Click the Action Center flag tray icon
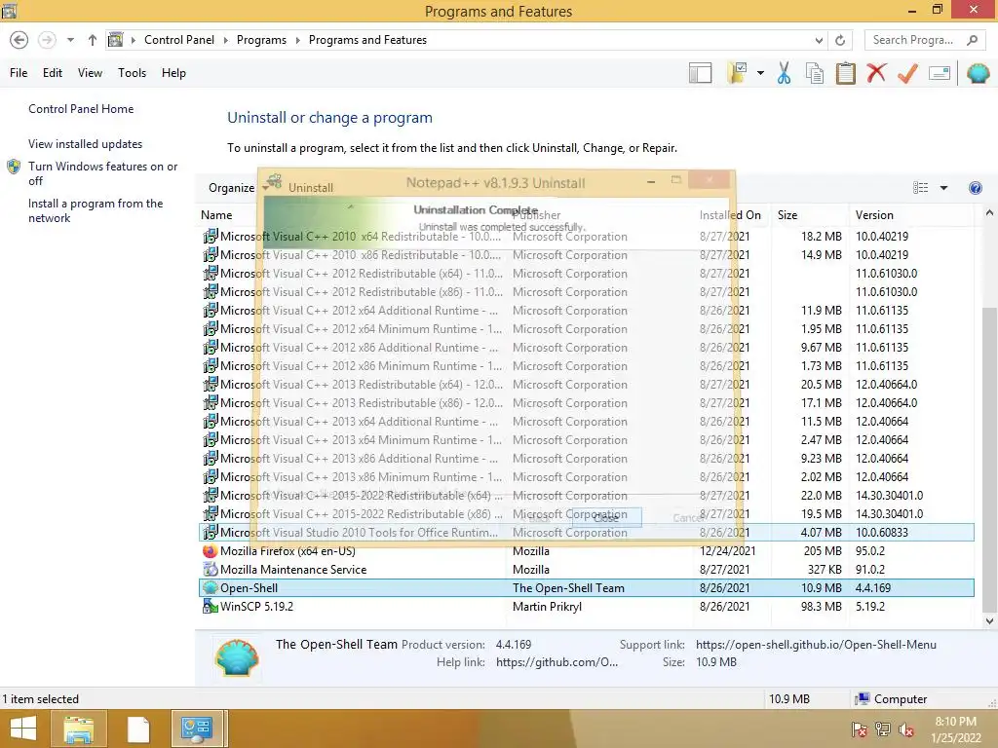This screenshot has width=998, height=748. click(859, 729)
